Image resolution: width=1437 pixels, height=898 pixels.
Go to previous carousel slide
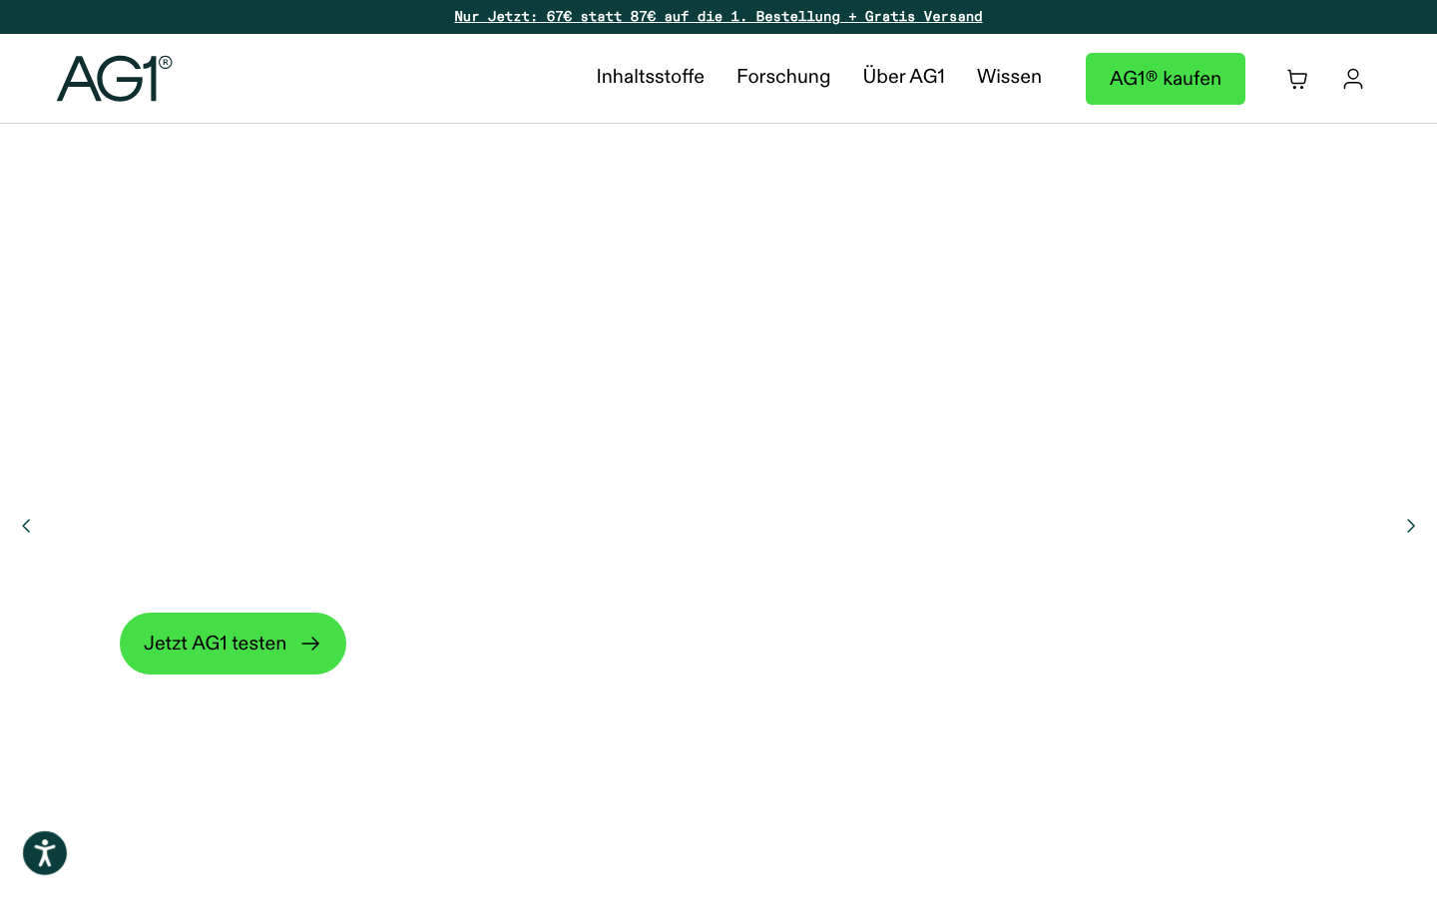26,526
